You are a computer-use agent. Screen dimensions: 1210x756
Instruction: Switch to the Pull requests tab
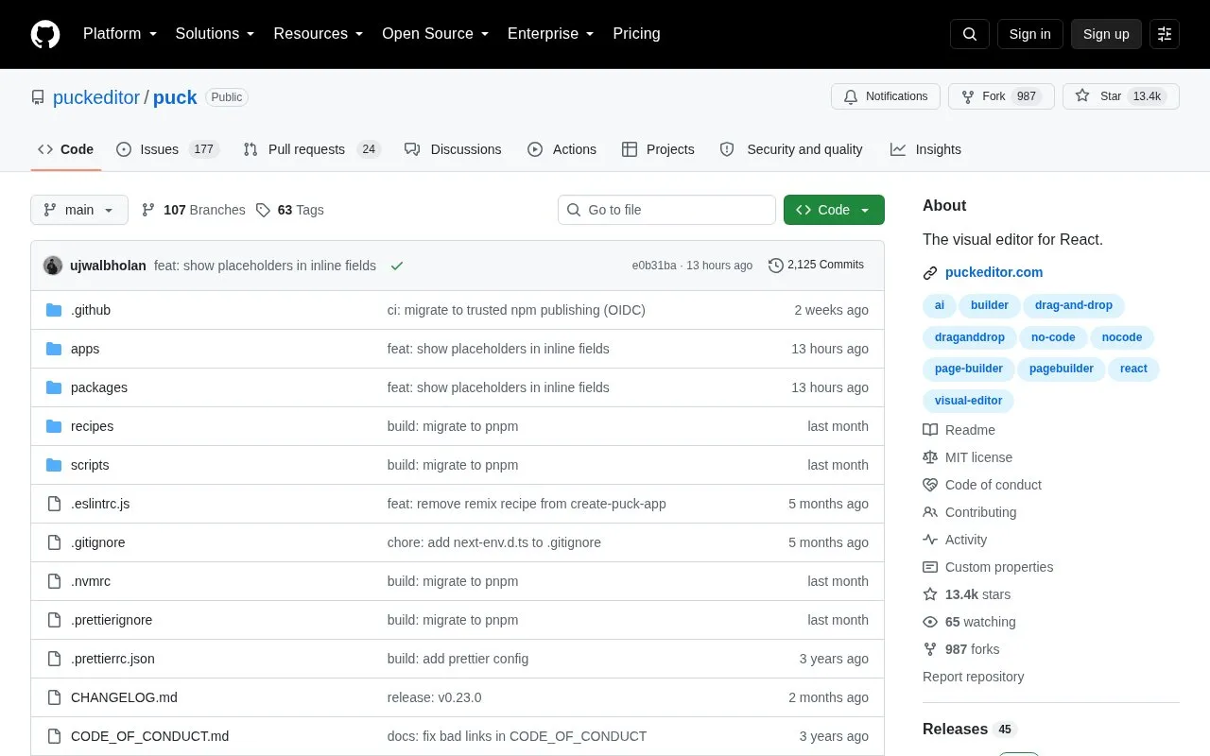[x=311, y=149]
